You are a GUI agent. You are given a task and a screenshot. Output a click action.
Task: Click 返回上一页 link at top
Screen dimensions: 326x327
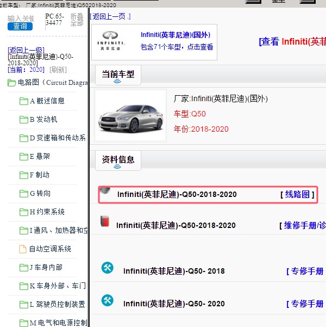pyautogui.click(x=110, y=16)
